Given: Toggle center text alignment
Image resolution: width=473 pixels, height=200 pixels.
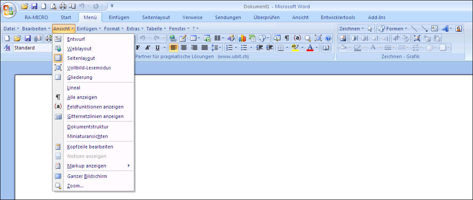Looking at the screenshot, I should click(184, 48).
